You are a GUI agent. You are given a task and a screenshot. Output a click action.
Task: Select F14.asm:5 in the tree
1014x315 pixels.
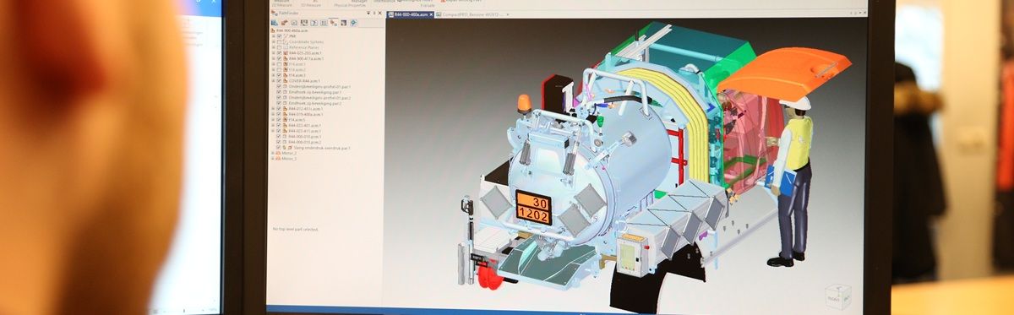click(x=295, y=119)
